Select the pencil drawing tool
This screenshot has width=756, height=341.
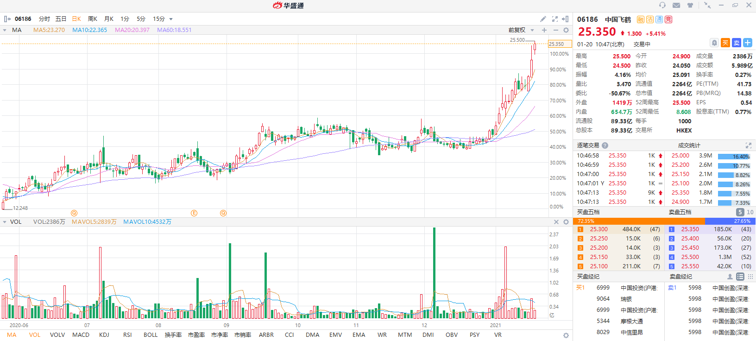click(x=543, y=19)
